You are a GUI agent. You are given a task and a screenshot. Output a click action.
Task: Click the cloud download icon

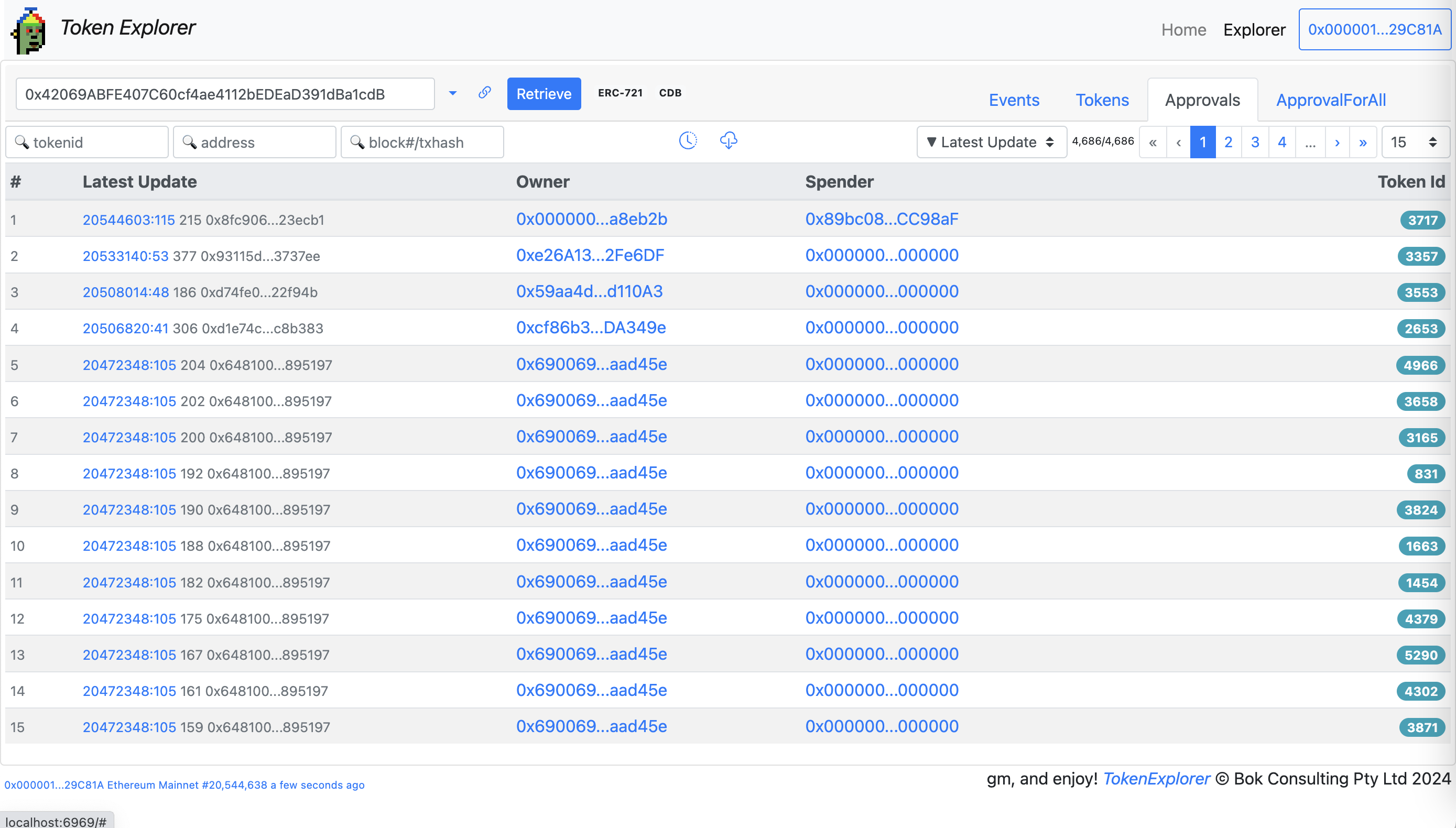729,140
